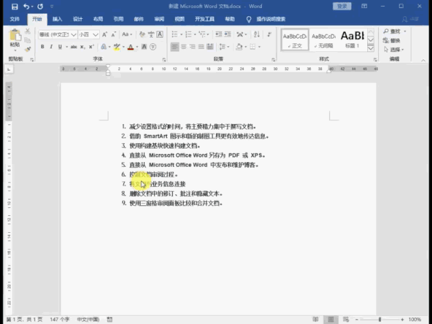
Task: Click the 登录 sign-in button
Action: coord(342,6)
